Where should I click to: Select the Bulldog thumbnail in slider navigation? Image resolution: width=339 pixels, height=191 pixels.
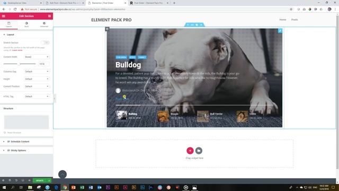[x=121, y=116]
